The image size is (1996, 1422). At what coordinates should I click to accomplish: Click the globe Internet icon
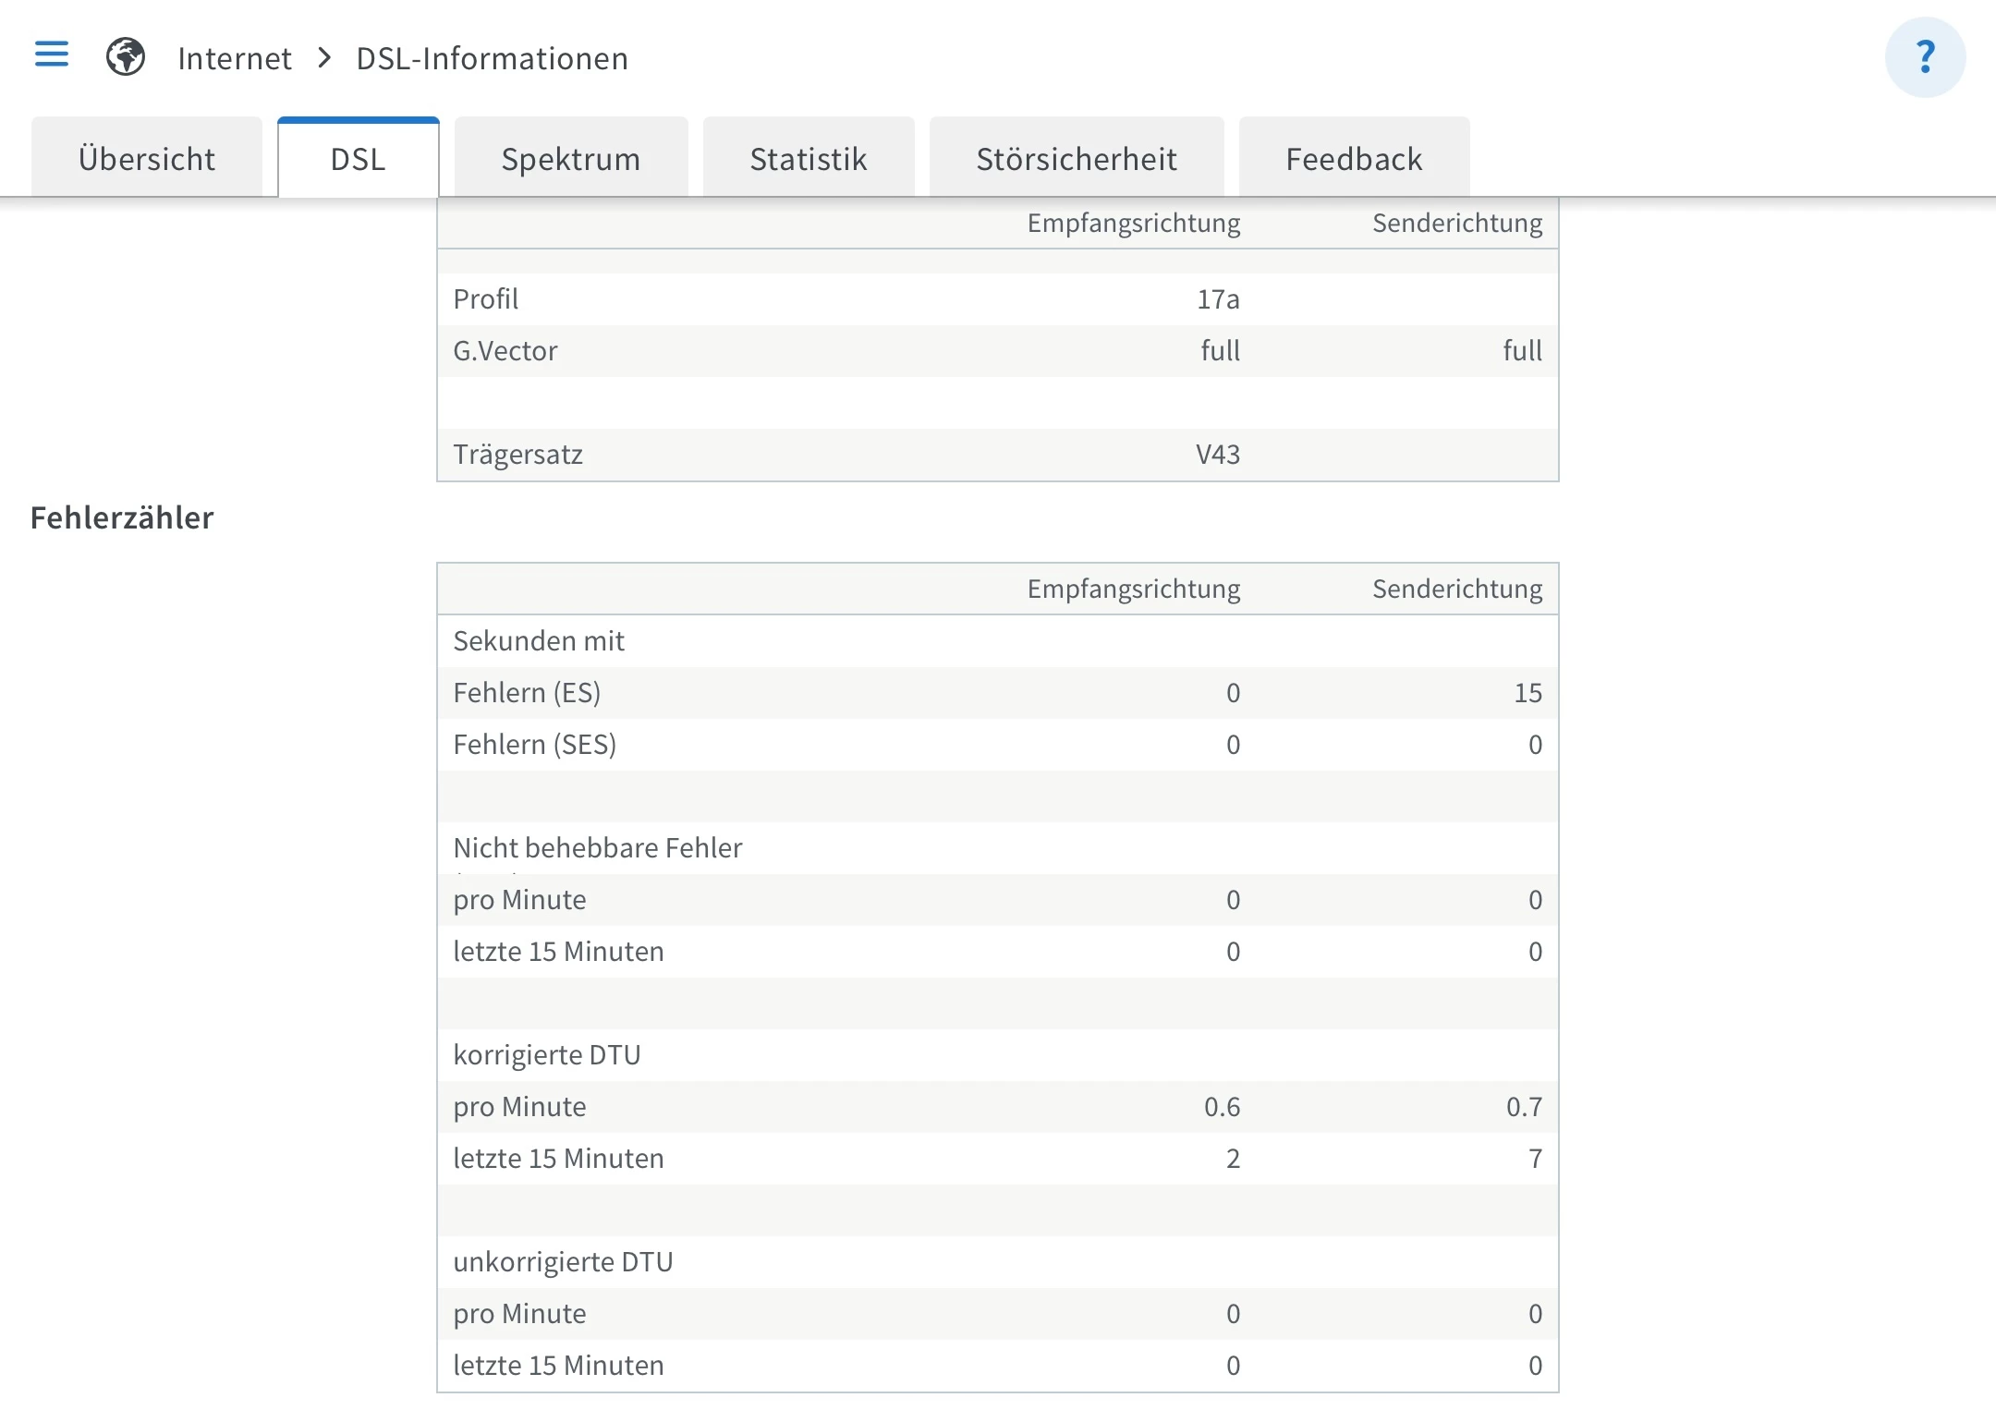(x=126, y=57)
